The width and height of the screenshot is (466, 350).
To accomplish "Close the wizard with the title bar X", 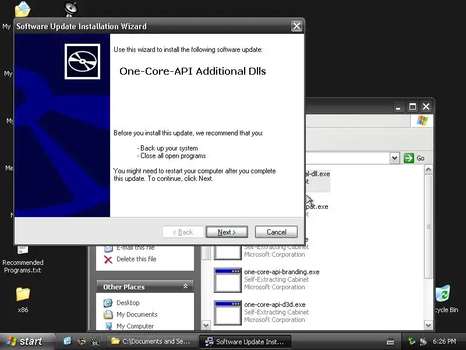I will [296, 26].
